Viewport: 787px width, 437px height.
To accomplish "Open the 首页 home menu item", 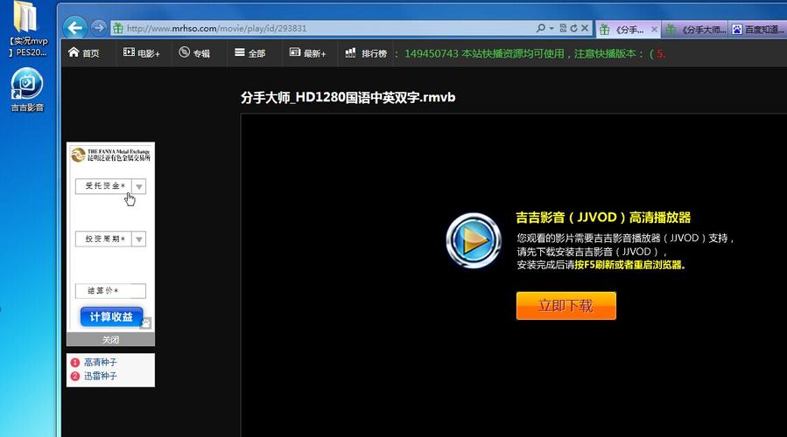I will coord(84,52).
